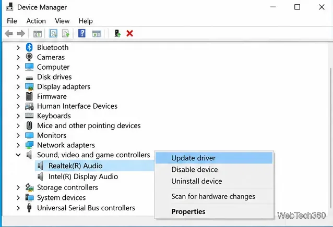
Task: Open the File menu
Action: coord(12,21)
